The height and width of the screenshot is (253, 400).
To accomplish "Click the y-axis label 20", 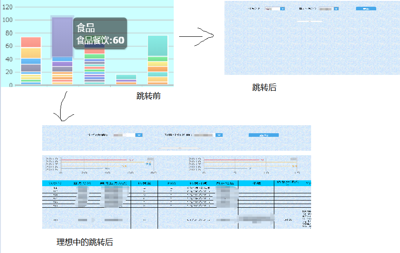I will [9, 72].
